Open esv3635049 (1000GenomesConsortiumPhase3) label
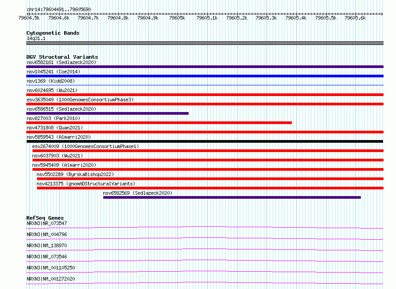This screenshot has width=396, height=289. coord(80,100)
